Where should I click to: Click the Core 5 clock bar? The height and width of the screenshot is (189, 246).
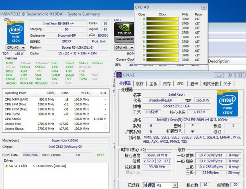point(162,41)
